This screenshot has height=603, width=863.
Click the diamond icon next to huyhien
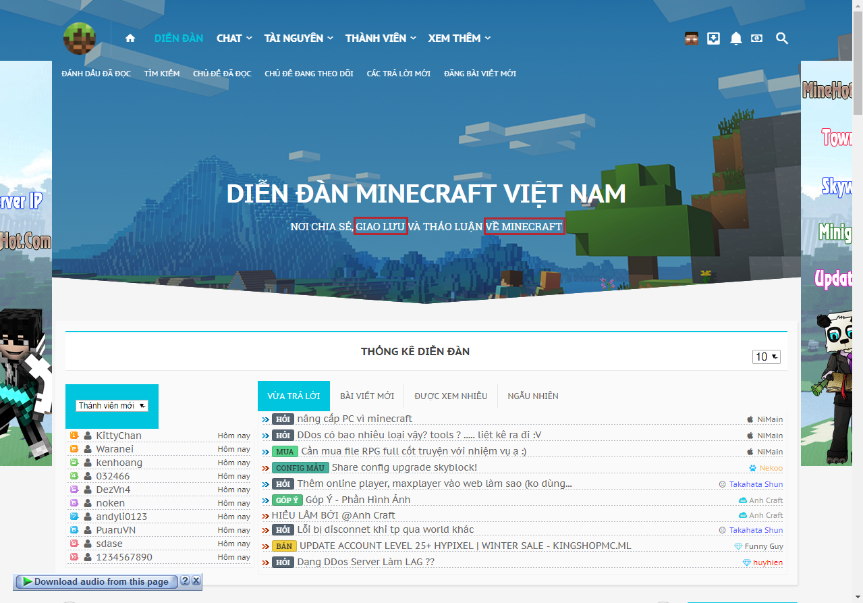click(747, 562)
